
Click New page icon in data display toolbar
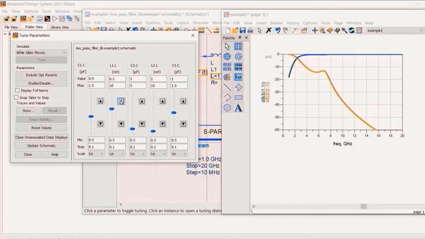pyautogui.click(x=228, y=31)
